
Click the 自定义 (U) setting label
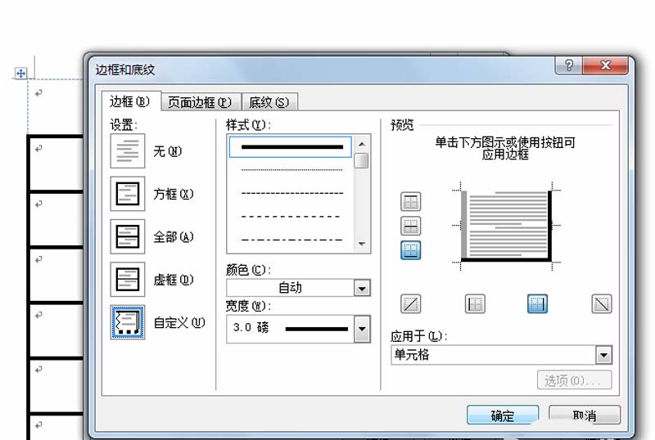[179, 323]
